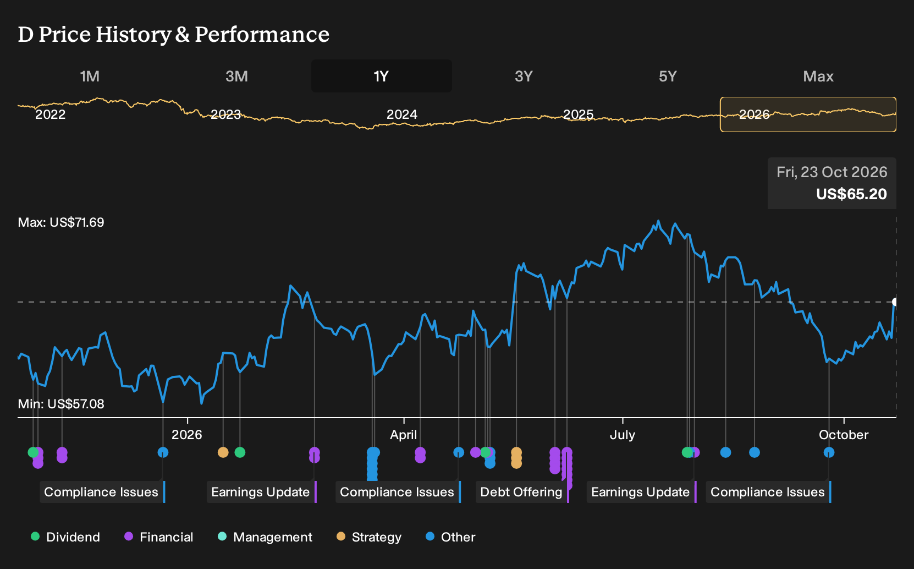Open Earnings Update label before April

click(261, 492)
